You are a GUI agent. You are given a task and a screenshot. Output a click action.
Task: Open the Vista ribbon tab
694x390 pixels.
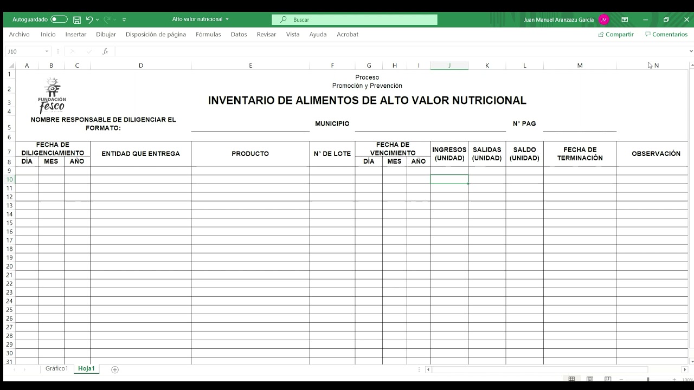click(x=293, y=34)
